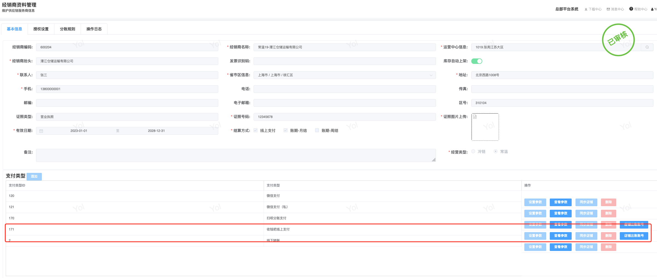Click the 区号 input field
The width and height of the screenshot is (657, 278).
coord(562,103)
